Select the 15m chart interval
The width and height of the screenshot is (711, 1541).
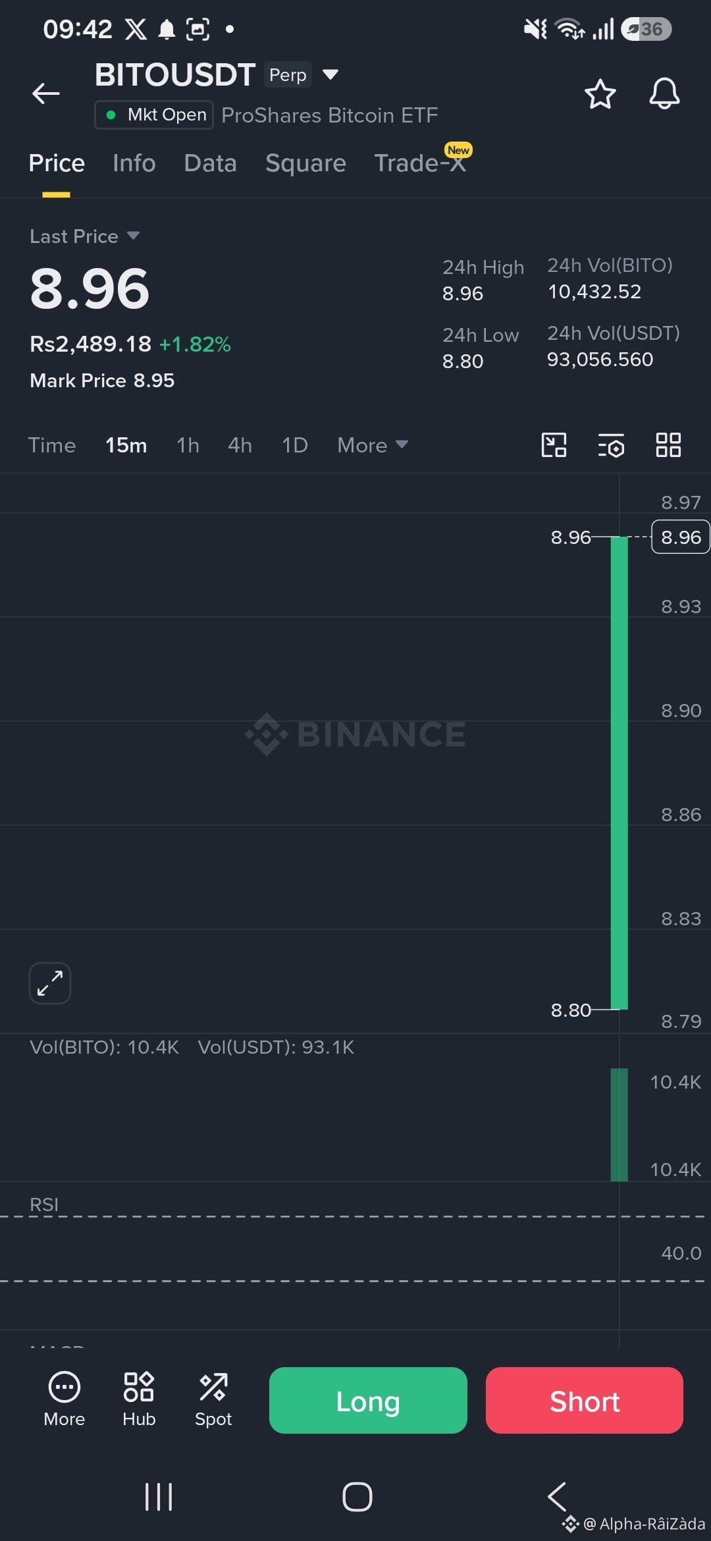point(126,445)
